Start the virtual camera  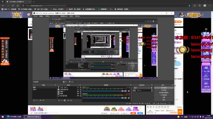click(164, 93)
